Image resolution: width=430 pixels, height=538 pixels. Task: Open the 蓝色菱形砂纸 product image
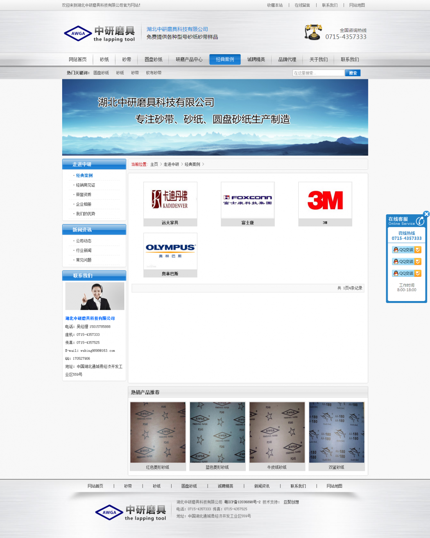click(x=217, y=432)
